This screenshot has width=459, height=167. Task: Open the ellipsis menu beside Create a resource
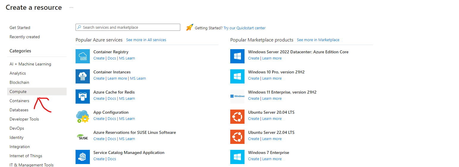[x=71, y=7]
